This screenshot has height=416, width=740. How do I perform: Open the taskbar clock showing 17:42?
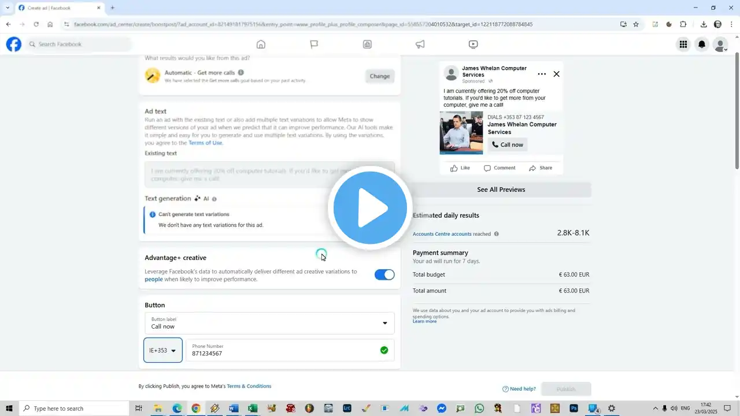pyautogui.click(x=706, y=408)
